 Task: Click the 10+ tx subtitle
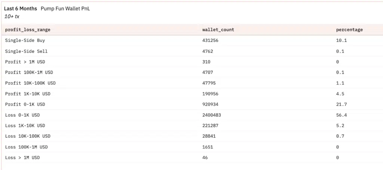[12, 16]
